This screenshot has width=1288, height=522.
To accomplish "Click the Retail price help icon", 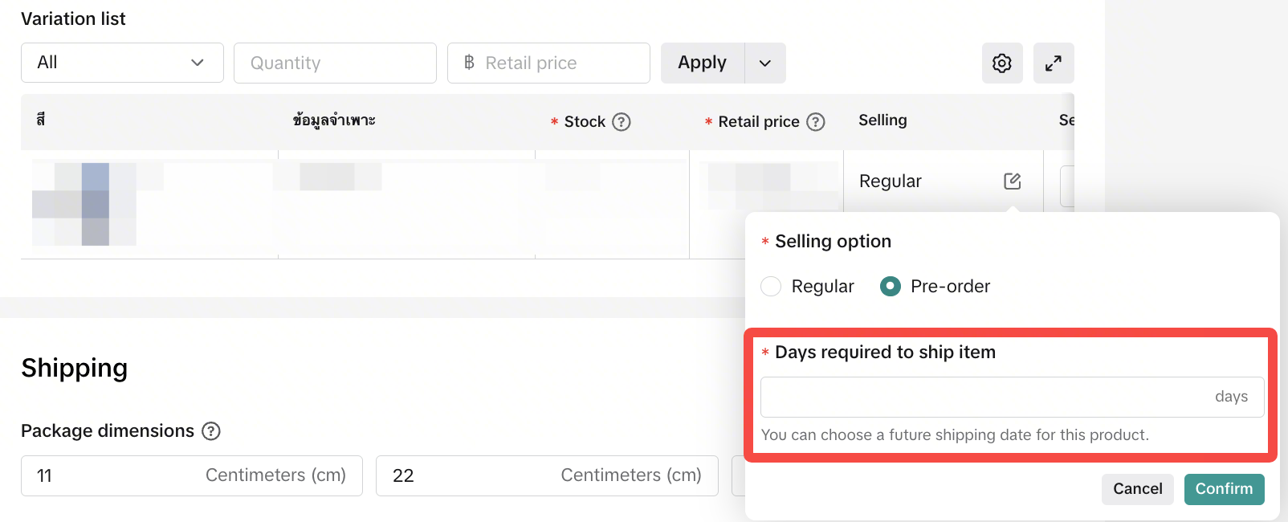I will point(816,121).
